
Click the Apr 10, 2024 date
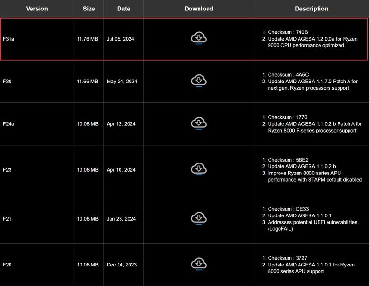pos(121,170)
